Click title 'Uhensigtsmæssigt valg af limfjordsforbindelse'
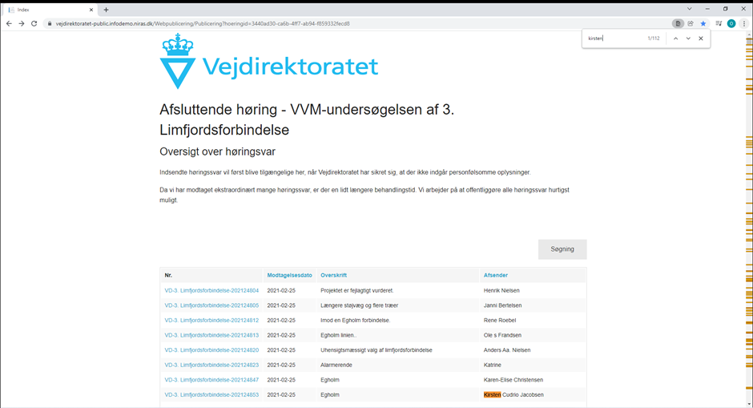 pos(376,349)
